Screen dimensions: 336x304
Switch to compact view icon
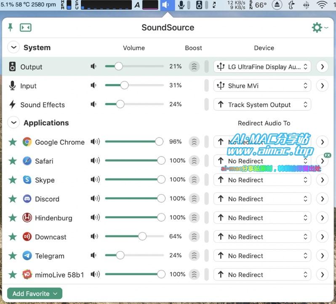click(26, 28)
